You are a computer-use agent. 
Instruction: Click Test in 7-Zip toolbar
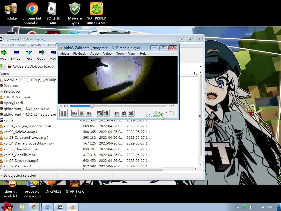(x=29, y=55)
